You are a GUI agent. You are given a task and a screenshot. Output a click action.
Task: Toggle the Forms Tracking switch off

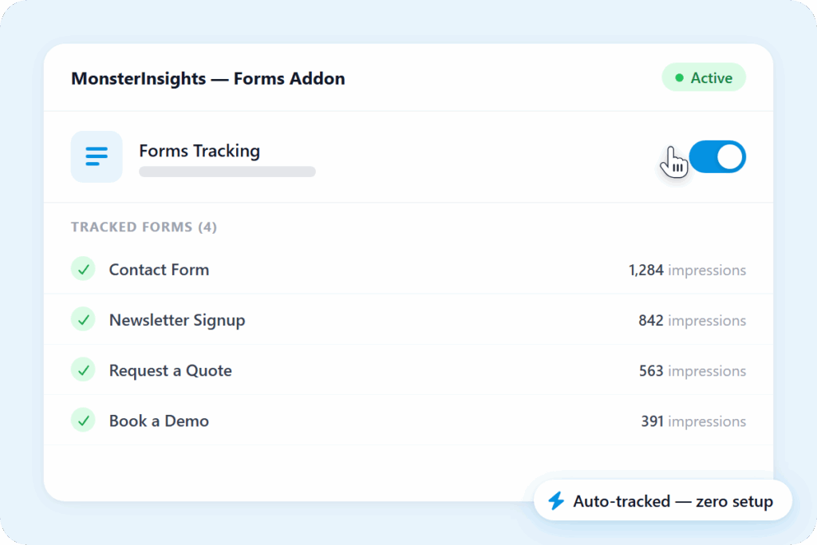pyautogui.click(x=716, y=156)
